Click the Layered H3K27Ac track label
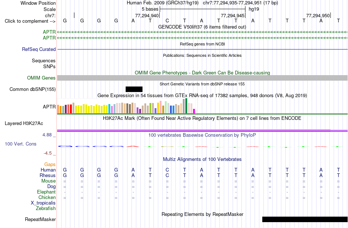348x228 pixels. click(x=24, y=124)
